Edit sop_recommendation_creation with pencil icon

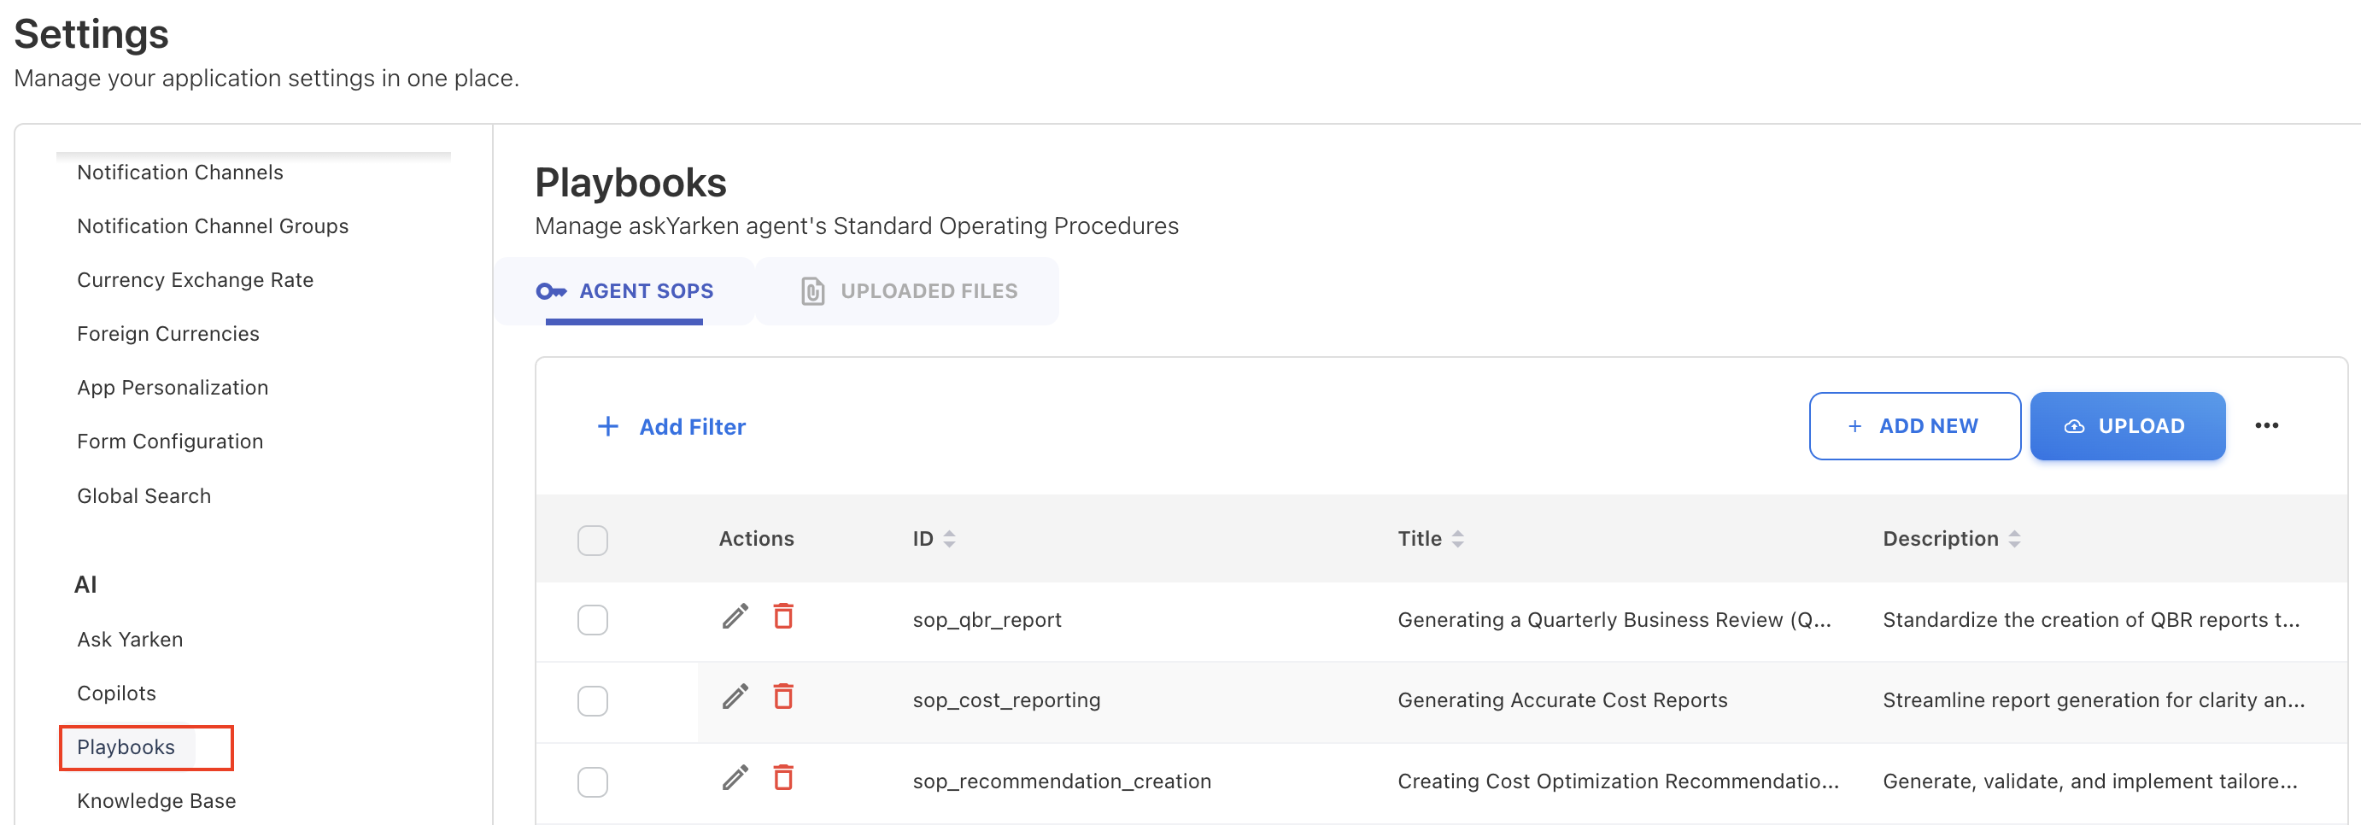pos(734,778)
